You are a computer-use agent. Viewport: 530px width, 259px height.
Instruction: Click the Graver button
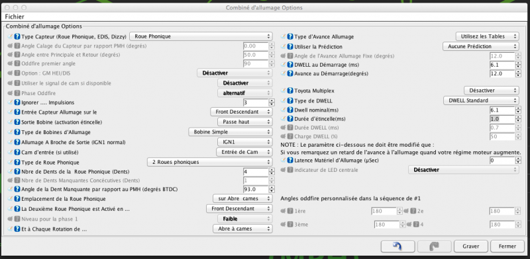[x=471, y=246]
